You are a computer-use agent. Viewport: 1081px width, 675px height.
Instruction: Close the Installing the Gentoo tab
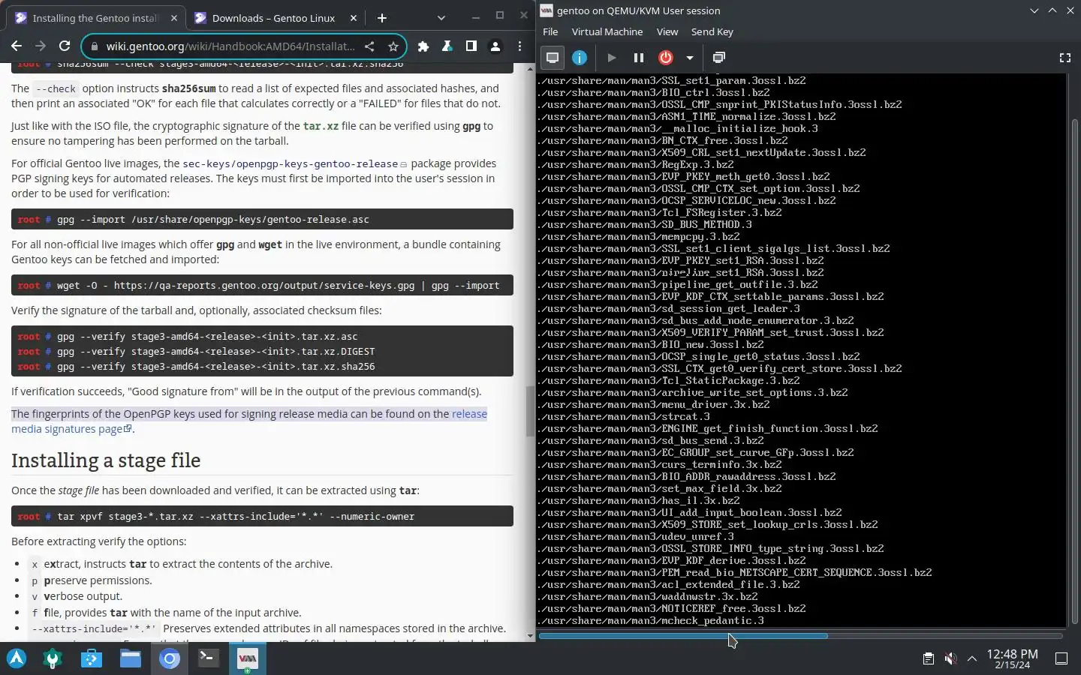tap(174, 18)
